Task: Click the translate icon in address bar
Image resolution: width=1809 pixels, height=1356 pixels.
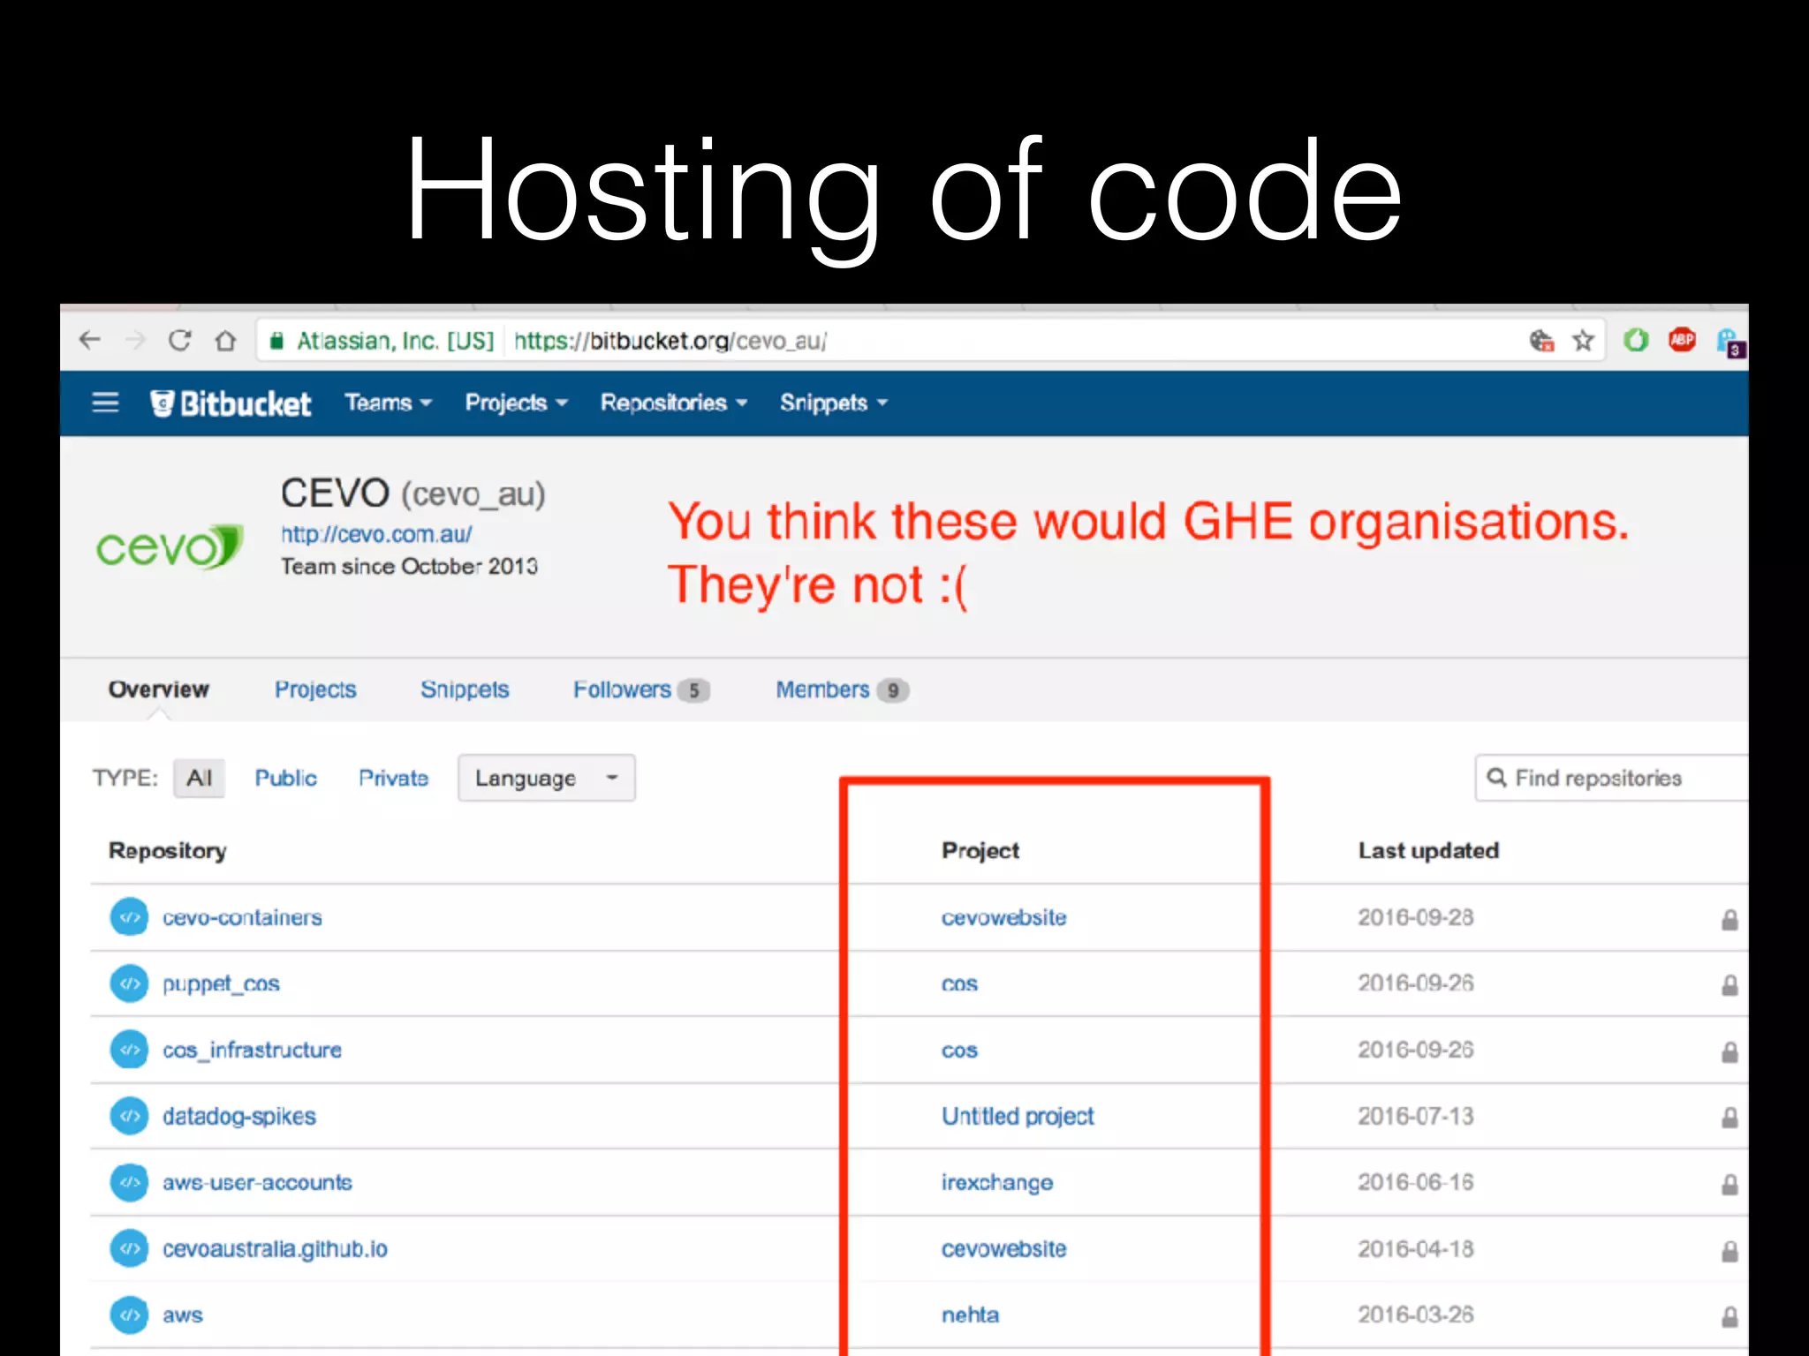Action: point(1541,341)
